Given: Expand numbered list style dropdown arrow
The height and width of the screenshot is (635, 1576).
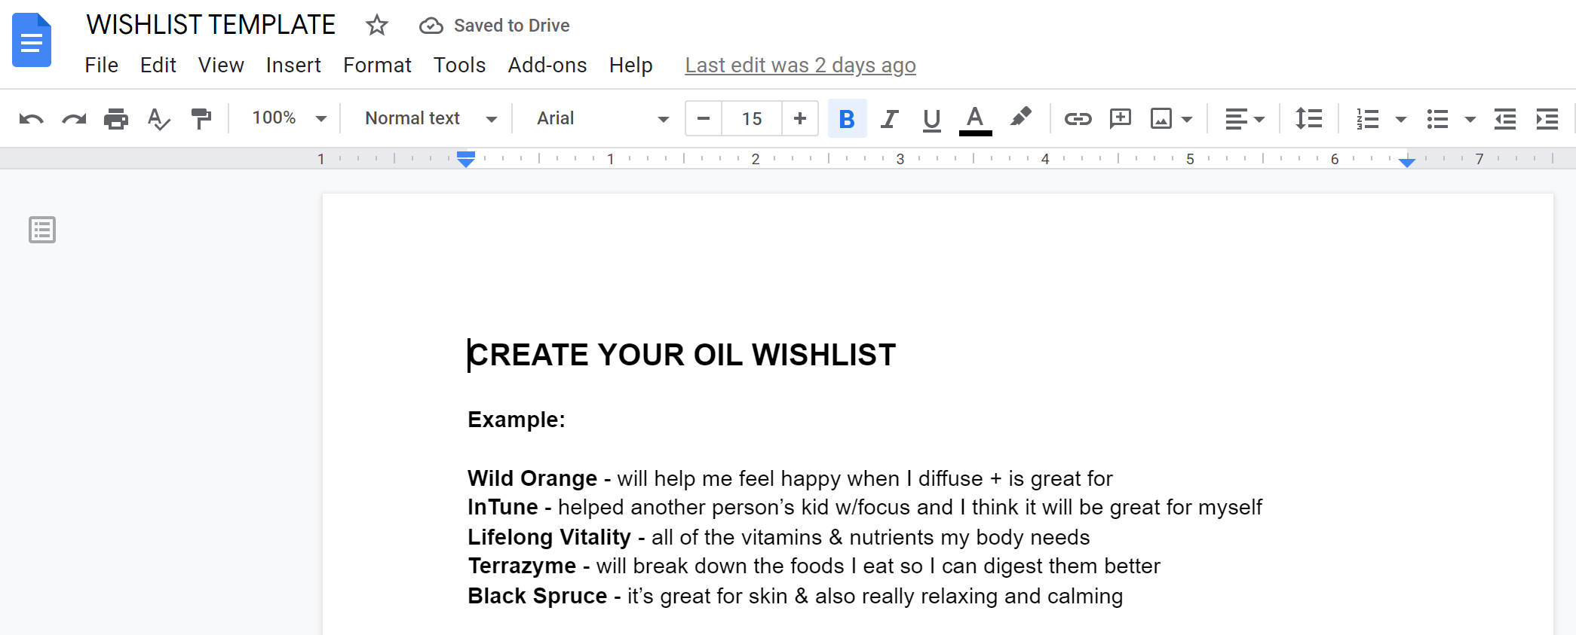Looking at the screenshot, I should 1401,119.
